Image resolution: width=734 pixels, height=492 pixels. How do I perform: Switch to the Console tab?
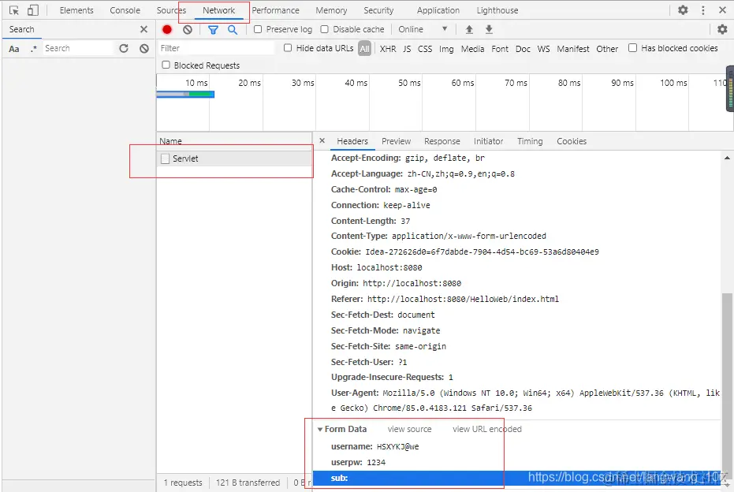[125, 10]
